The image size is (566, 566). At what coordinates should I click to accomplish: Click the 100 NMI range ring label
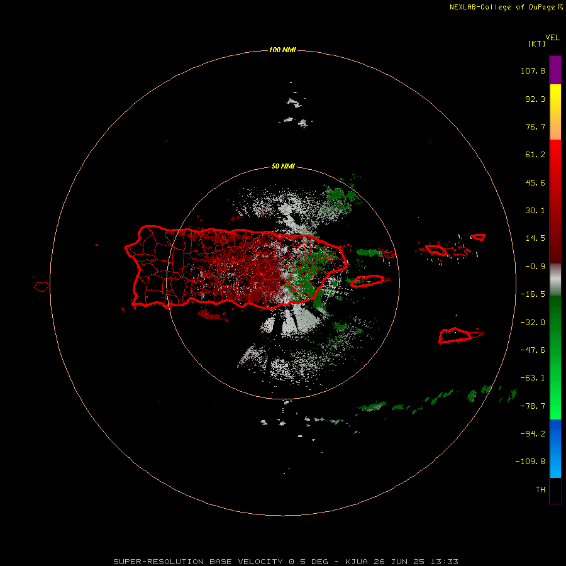(282, 50)
